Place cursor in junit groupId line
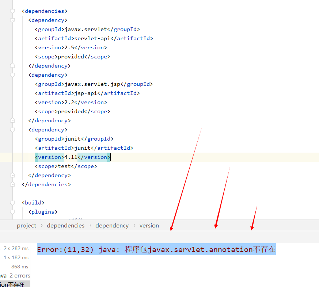319x287 pixels. click(x=74, y=139)
